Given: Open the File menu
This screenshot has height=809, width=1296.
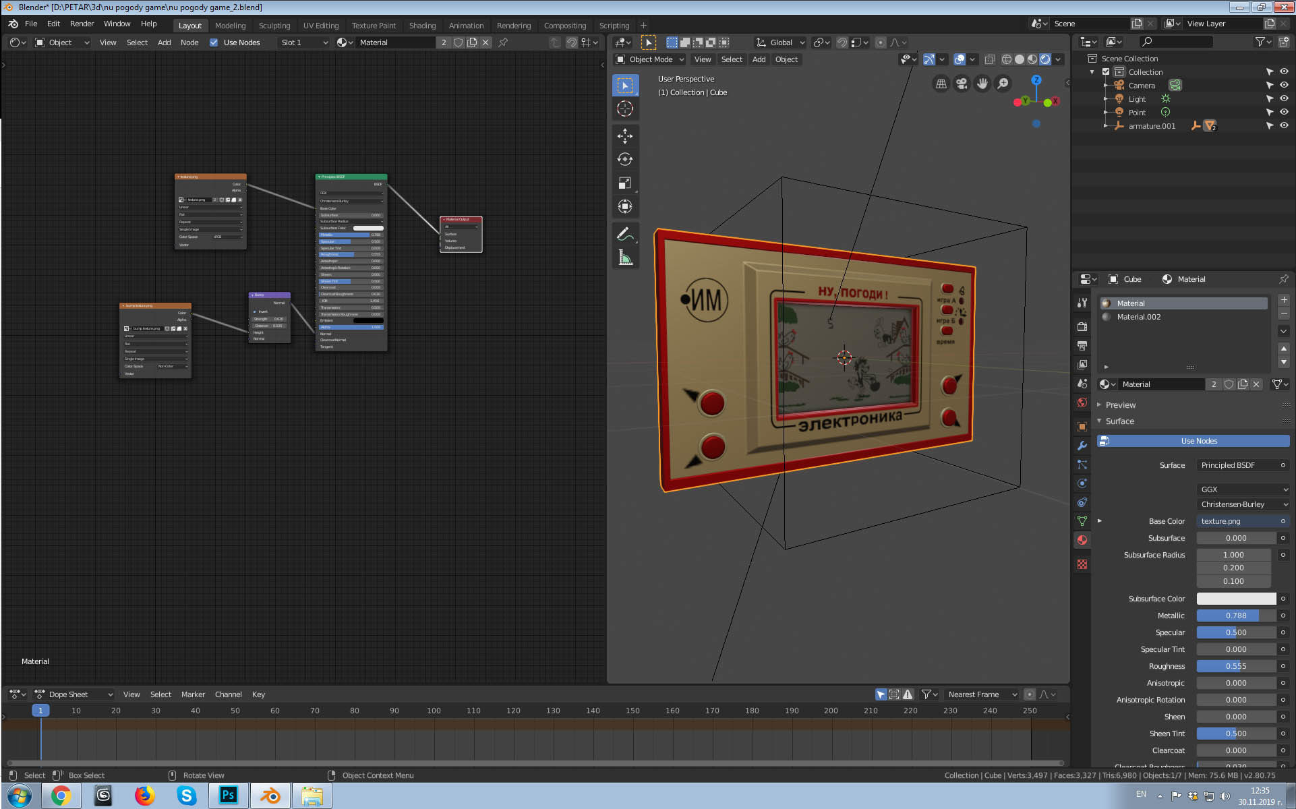Looking at the screenshot, I should [x=31, y=24].
